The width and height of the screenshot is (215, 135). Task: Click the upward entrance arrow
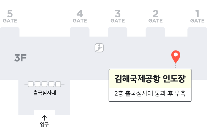click(x=44, y=118)
